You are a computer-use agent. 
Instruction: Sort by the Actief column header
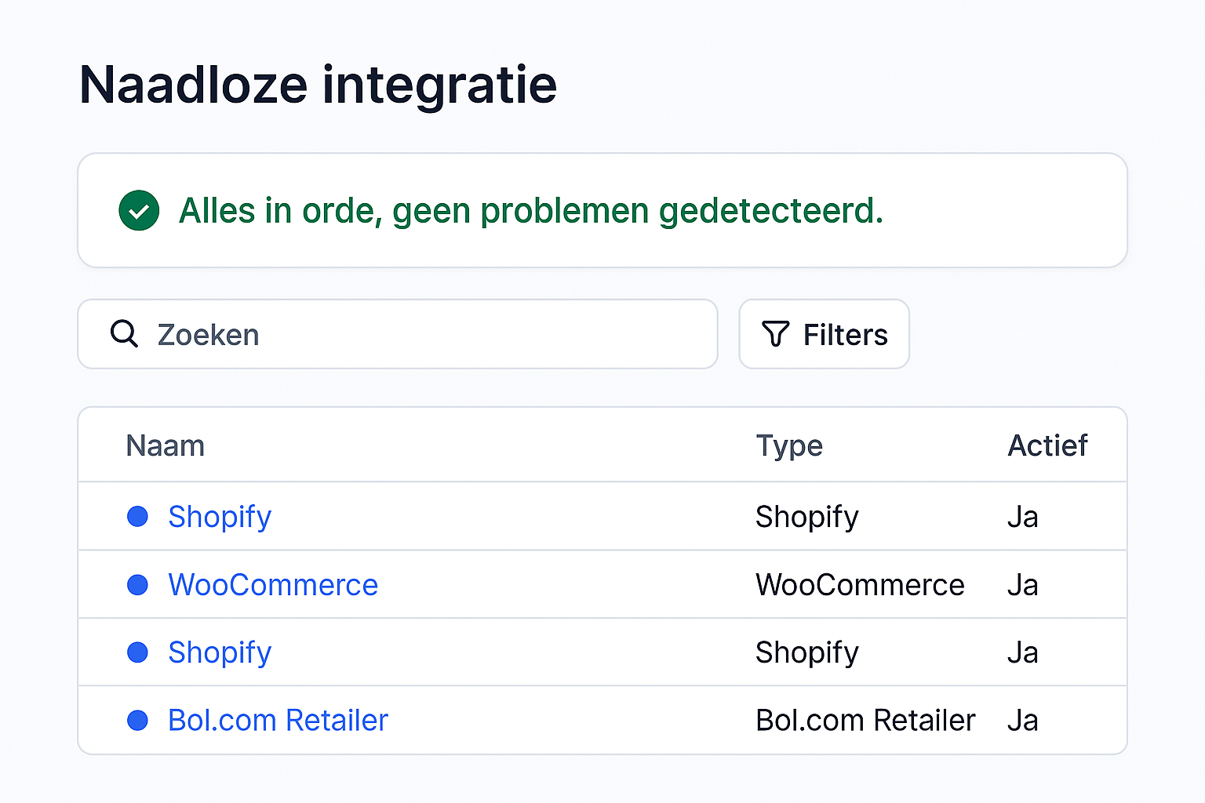1047,445
